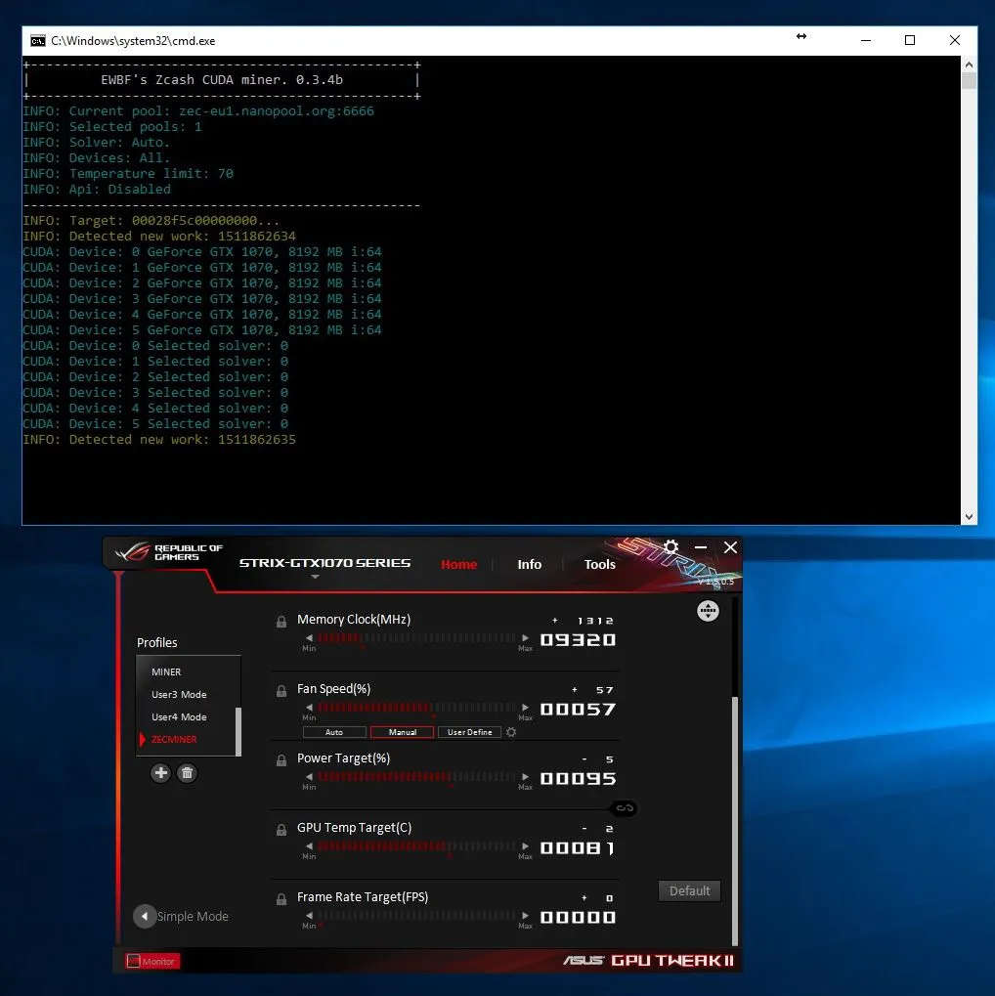The height and width of the screenshot is (996, 995).
Task: Add a new profile with plus icon
Action: pos(160,773)
